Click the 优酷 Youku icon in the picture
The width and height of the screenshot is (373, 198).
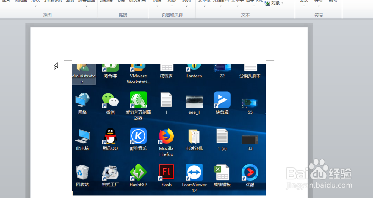(x=250, y=172)
